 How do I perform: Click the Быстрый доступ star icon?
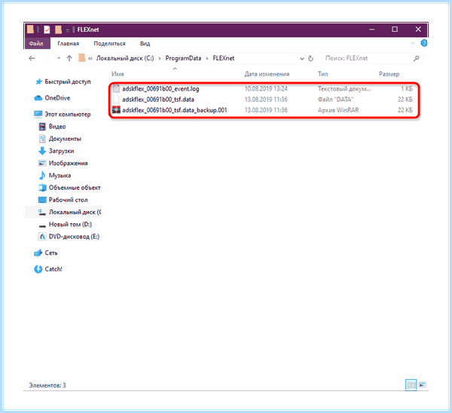click(38, 82)
